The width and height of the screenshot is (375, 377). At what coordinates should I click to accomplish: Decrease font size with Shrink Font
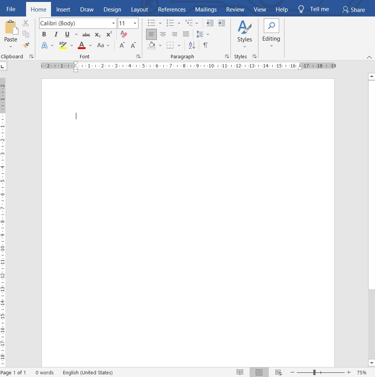pyautogui.click(x=133, y=45)
